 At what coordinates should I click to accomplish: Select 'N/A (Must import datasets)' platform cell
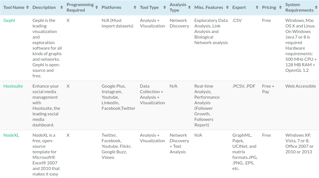117,23
